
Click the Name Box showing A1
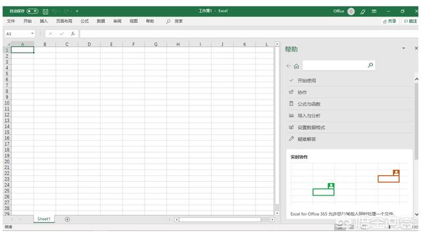(17, 34)
